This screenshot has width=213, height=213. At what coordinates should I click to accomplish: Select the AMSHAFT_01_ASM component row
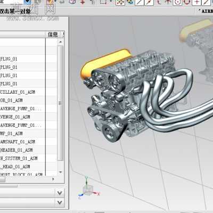pos(22,142)
